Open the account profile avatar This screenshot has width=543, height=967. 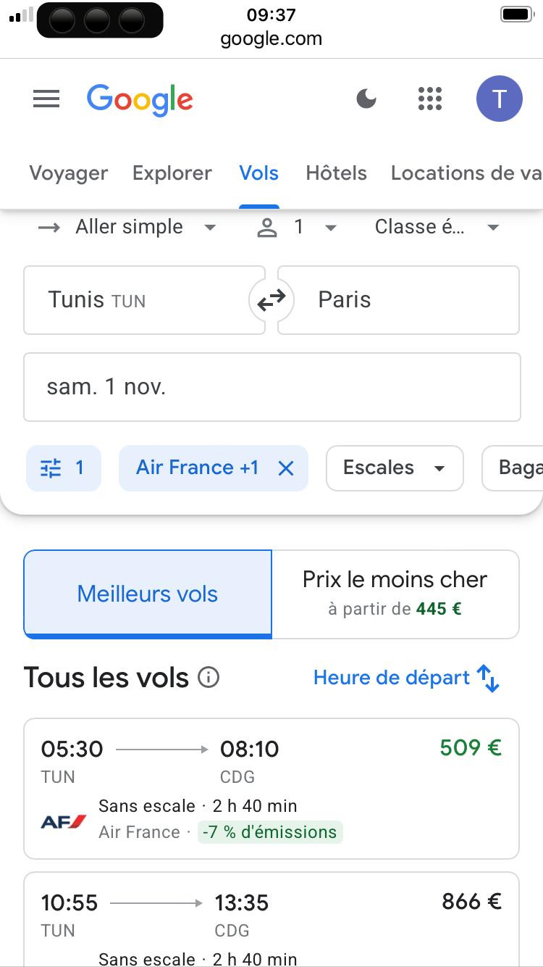coord(499,99)
